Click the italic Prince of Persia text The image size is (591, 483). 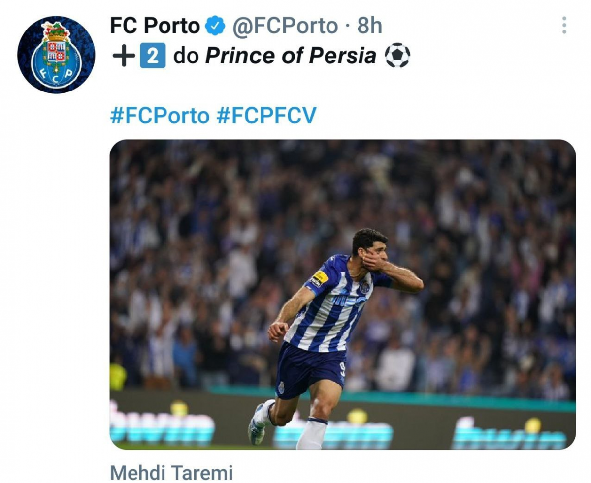click(291, 57)
